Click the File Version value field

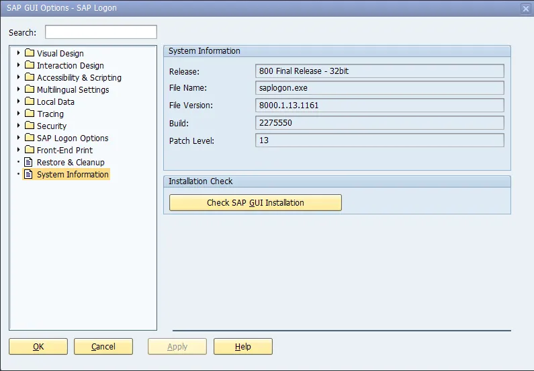380,105
